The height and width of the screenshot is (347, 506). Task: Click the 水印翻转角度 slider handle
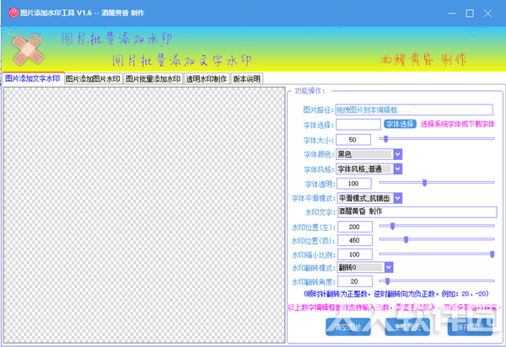tap(387, 281)
